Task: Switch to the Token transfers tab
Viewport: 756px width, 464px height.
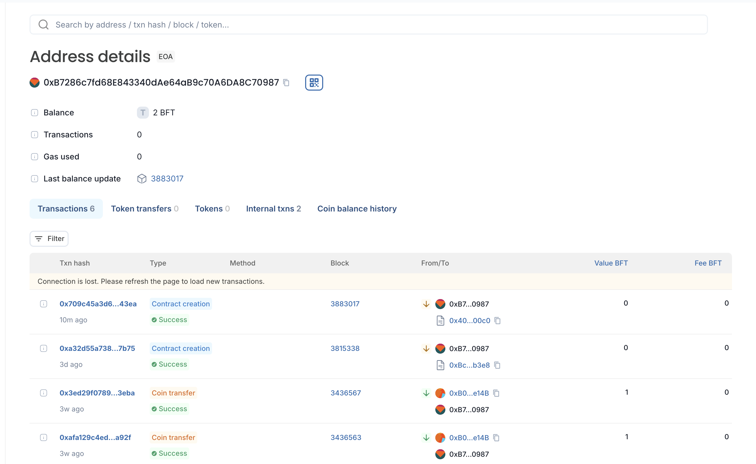Action: click(145, 209)
